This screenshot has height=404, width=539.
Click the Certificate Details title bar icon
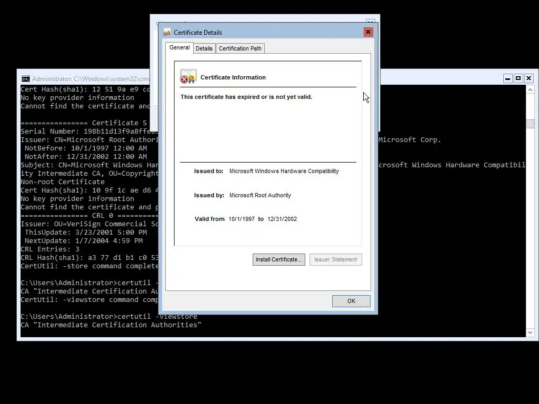coord(167,32)
